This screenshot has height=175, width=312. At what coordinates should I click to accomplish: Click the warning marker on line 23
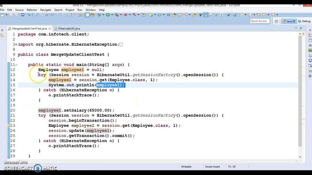(x=9, y=125)
